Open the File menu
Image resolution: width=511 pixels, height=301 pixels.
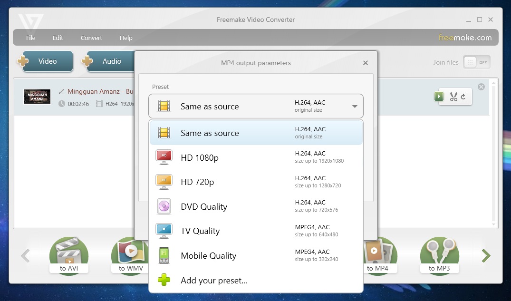(30, 38)
